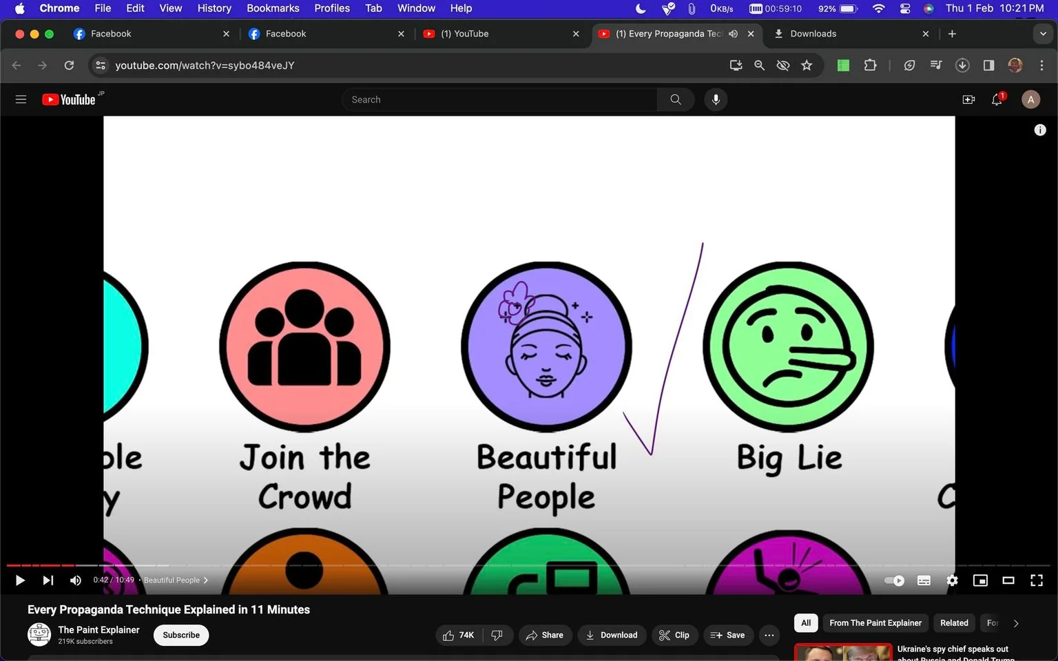Viewport: 1058px width, 661px height.
Task: Open YouTube account avatar menu
Action: coord(1030,100)
